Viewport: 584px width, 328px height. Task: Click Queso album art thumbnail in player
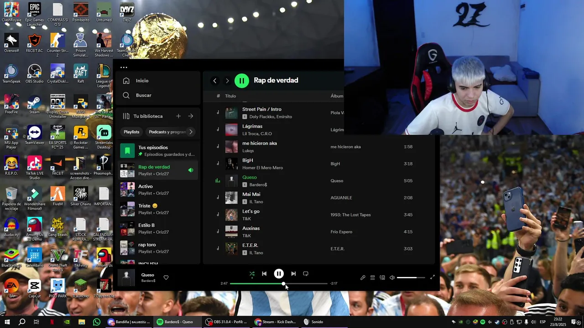[x=126, y=278]
